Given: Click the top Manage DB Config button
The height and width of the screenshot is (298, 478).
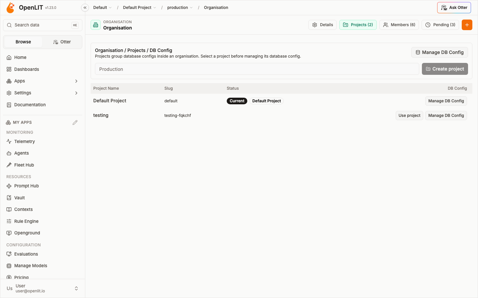Looking at the screenshot, I should point(439,52).
